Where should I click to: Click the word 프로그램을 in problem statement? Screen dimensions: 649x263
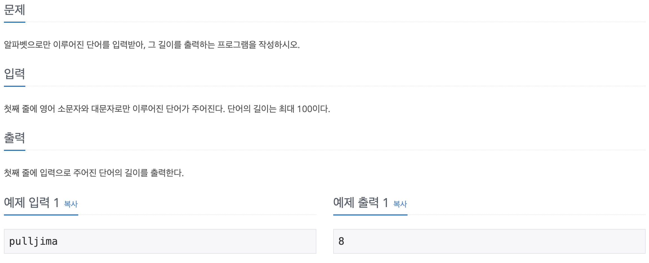237,45
